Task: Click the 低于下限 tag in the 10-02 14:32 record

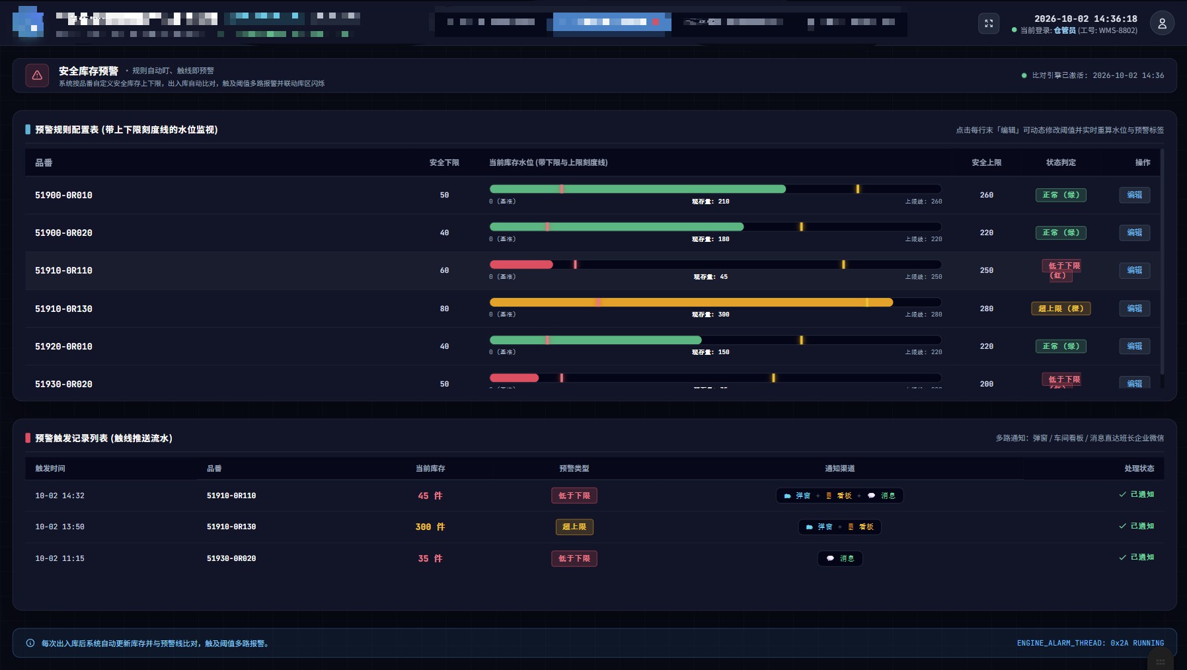Action: pos(574,496)
